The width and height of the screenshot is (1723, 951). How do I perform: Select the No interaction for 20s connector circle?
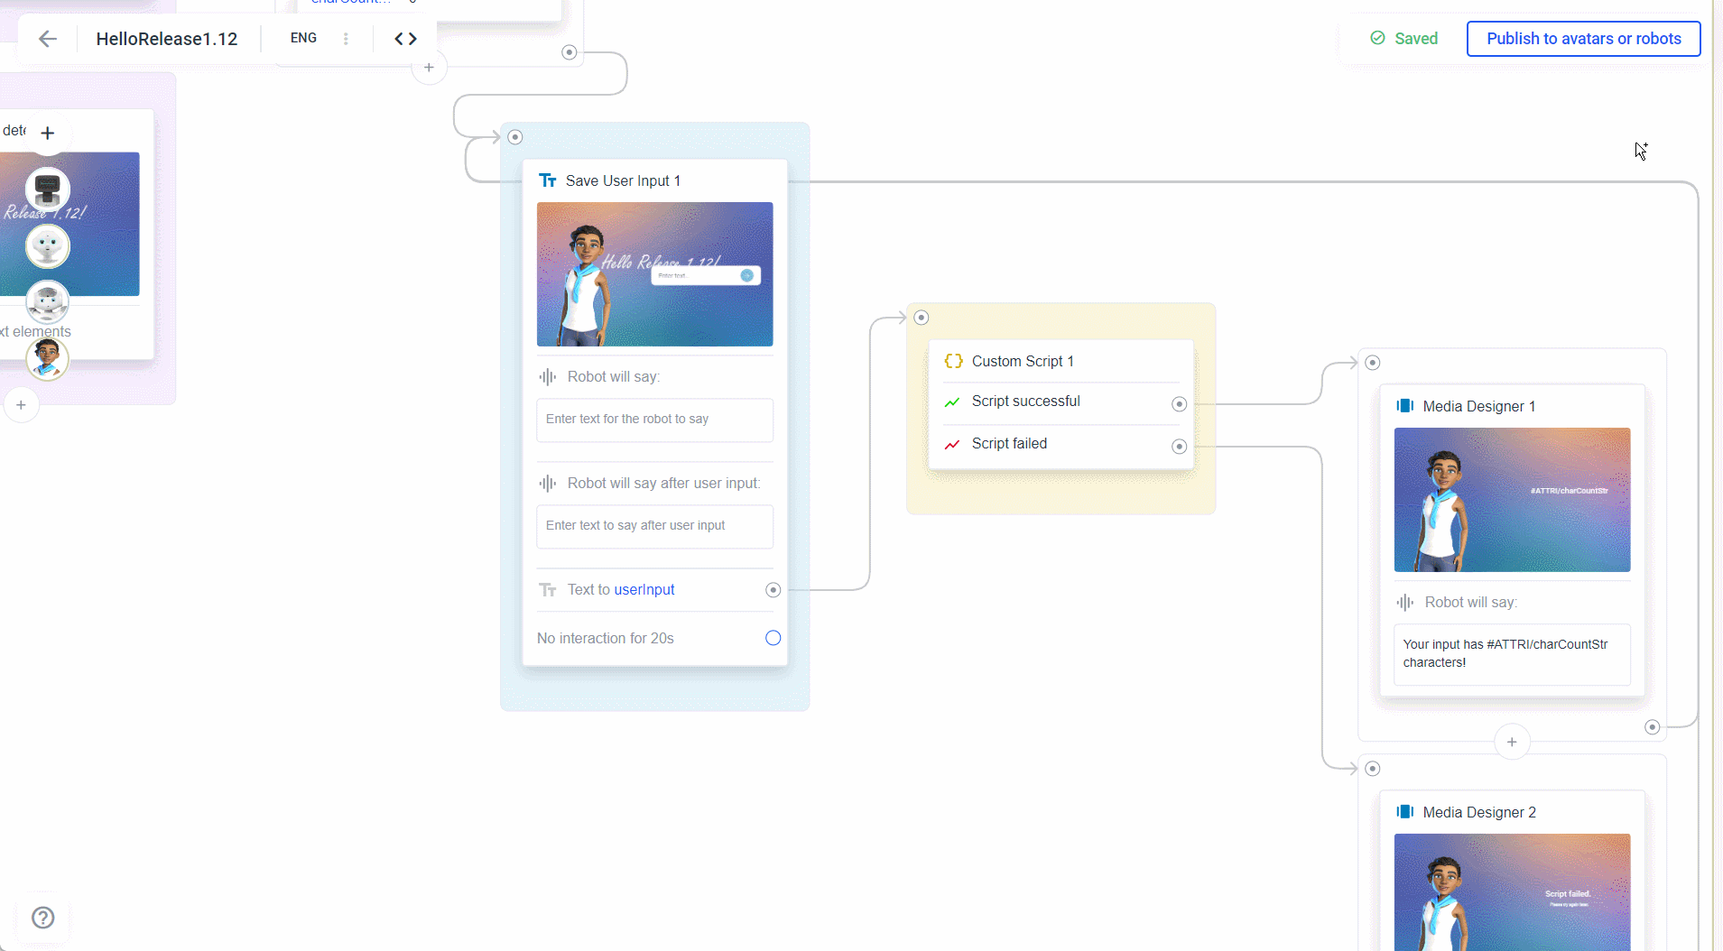tap(773, 638)
